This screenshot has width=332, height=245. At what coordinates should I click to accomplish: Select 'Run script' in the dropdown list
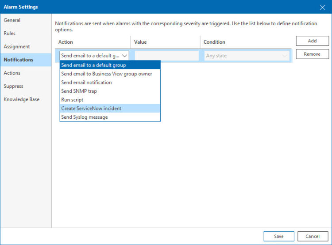point(72,100)
